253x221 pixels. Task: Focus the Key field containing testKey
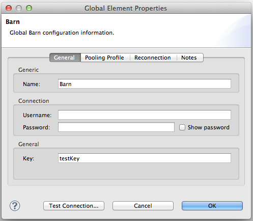tap(145, 158)
